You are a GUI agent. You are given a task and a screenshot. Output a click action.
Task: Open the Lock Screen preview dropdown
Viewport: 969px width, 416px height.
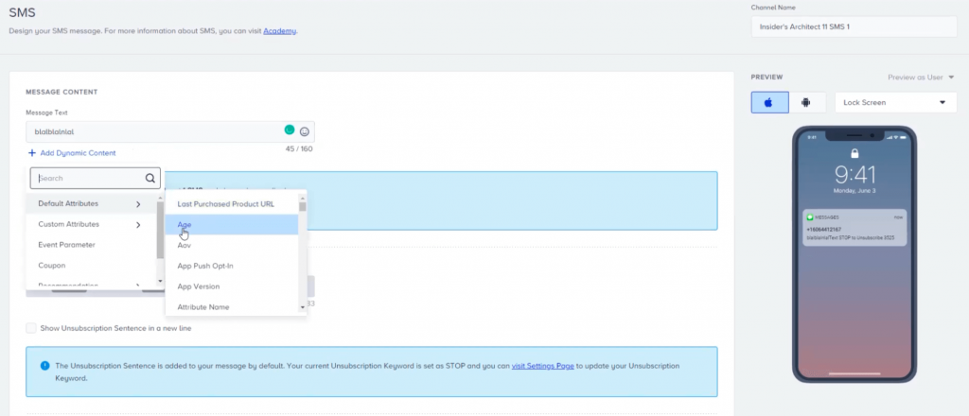[893, 102]
